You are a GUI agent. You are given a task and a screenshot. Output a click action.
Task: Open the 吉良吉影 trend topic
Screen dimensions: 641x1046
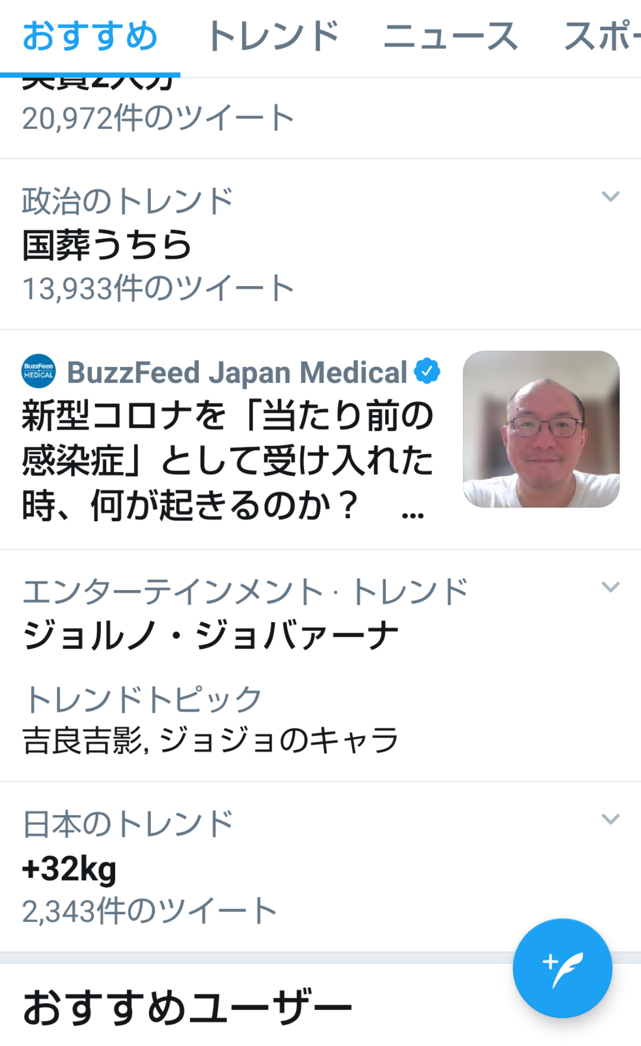point(82,740)
